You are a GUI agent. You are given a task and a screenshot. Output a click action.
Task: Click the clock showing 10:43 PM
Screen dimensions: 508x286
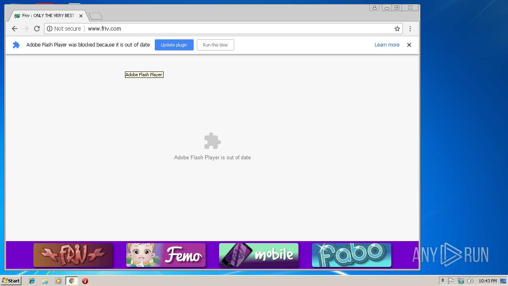(487, 281)
